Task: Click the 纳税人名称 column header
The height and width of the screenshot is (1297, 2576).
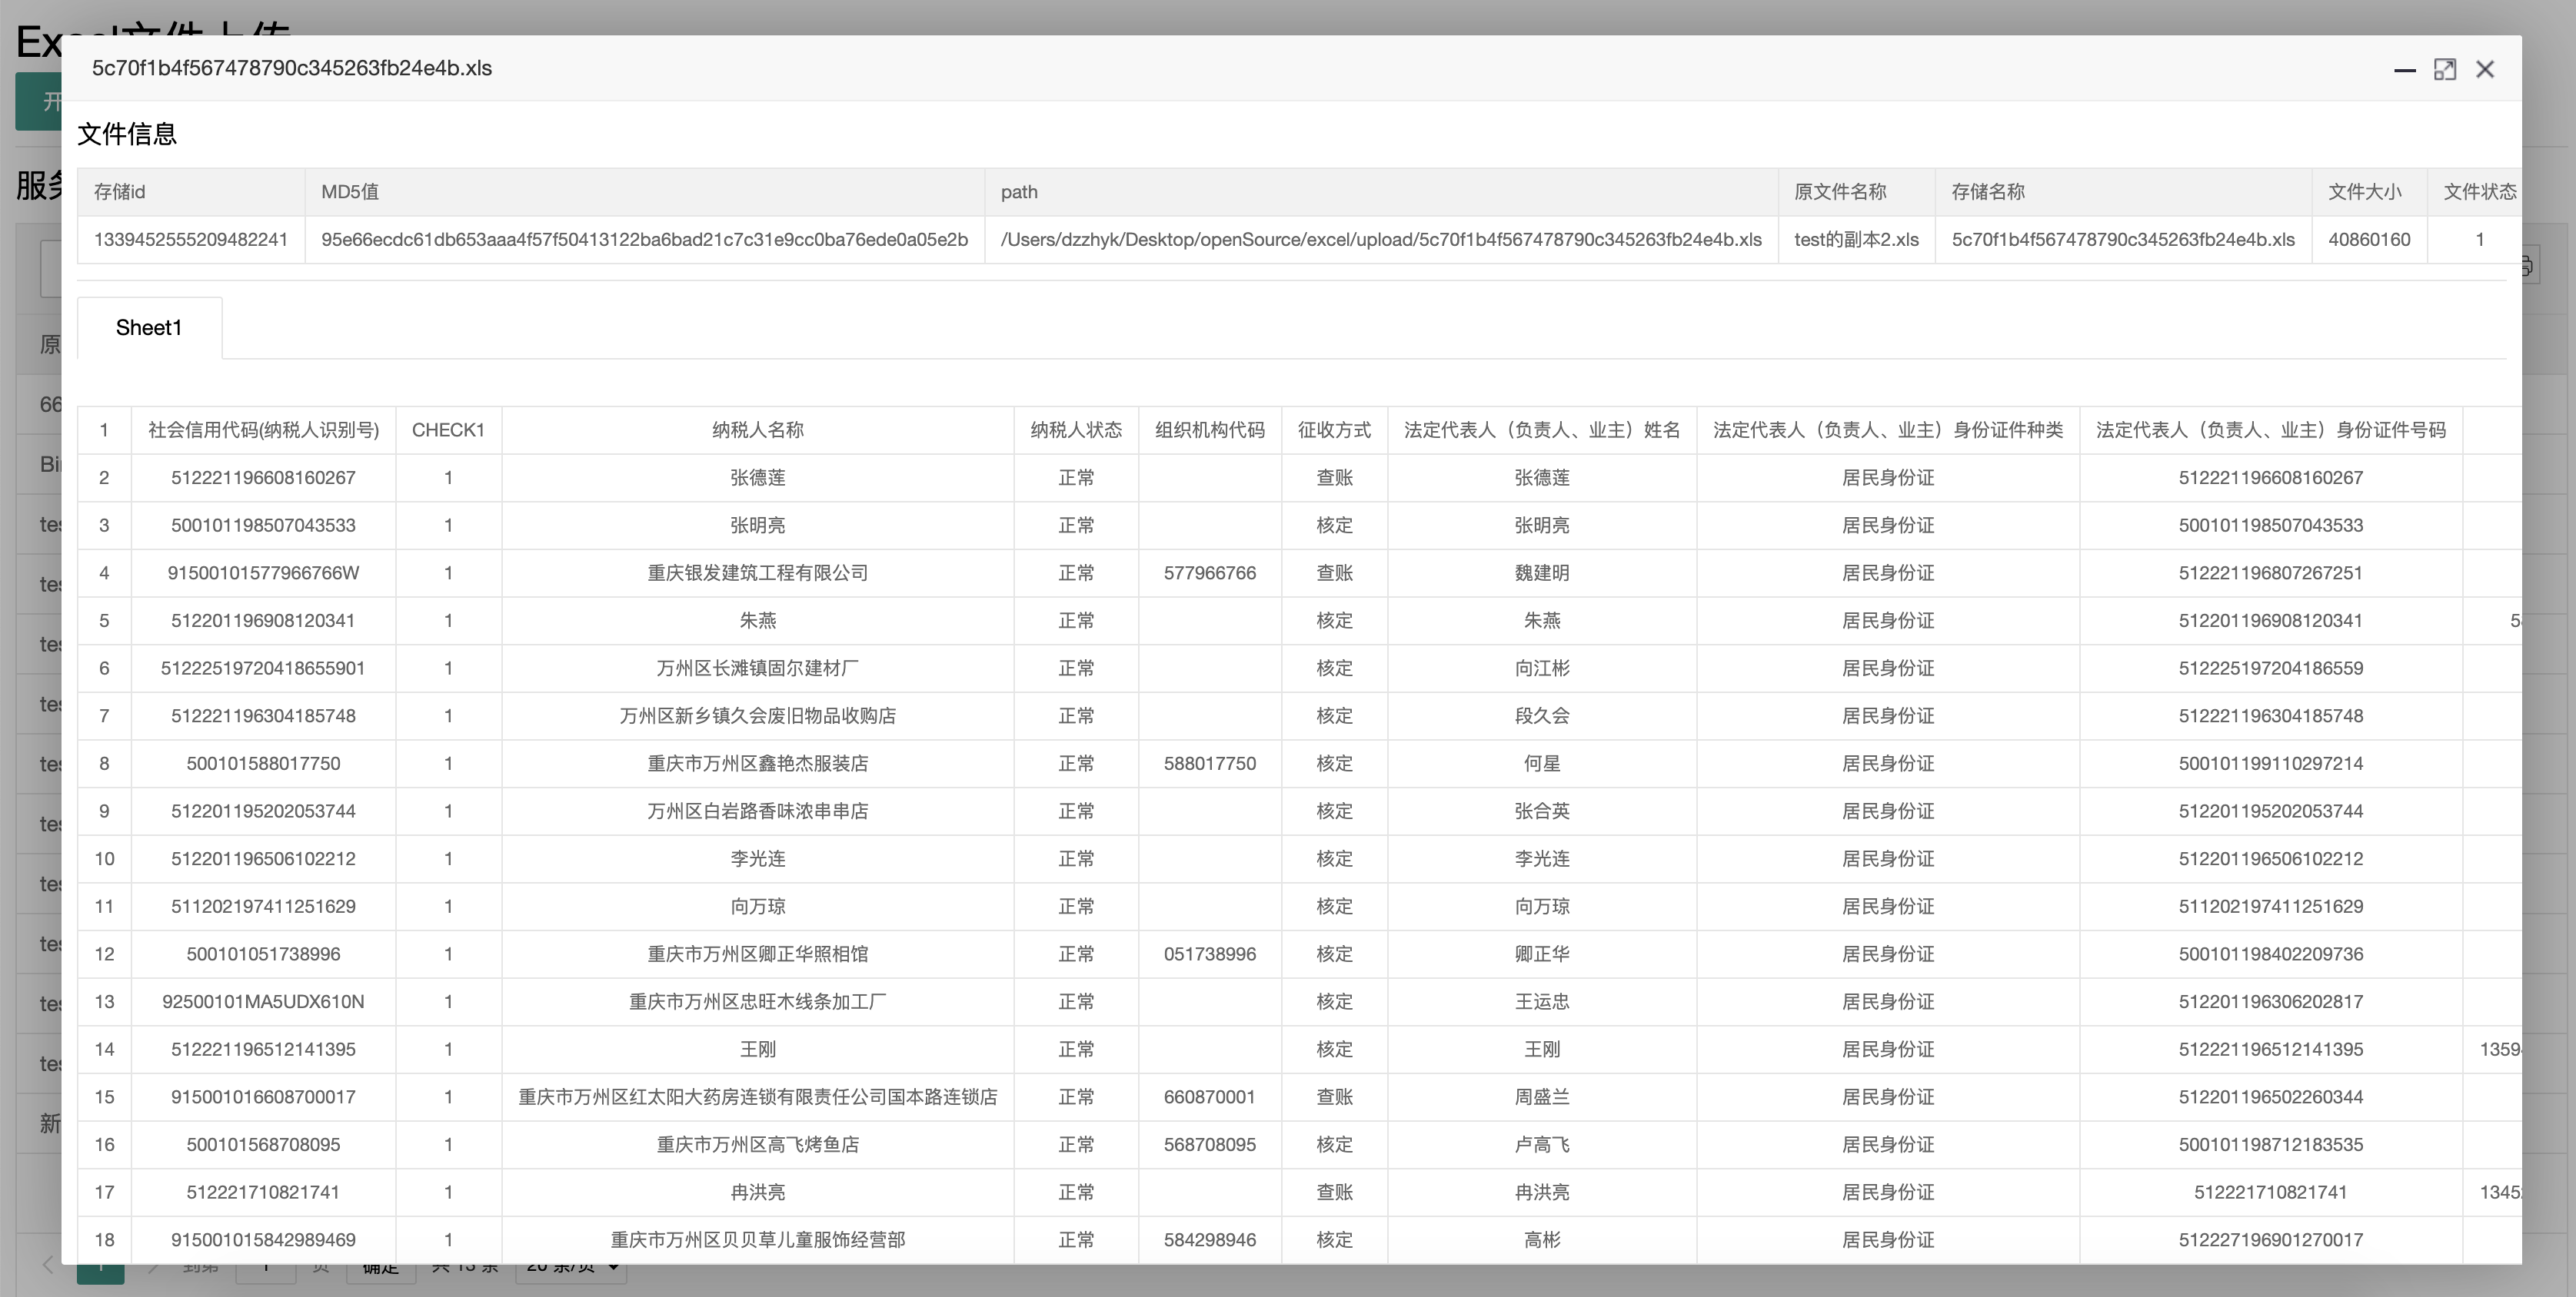Action: point(757,430)
